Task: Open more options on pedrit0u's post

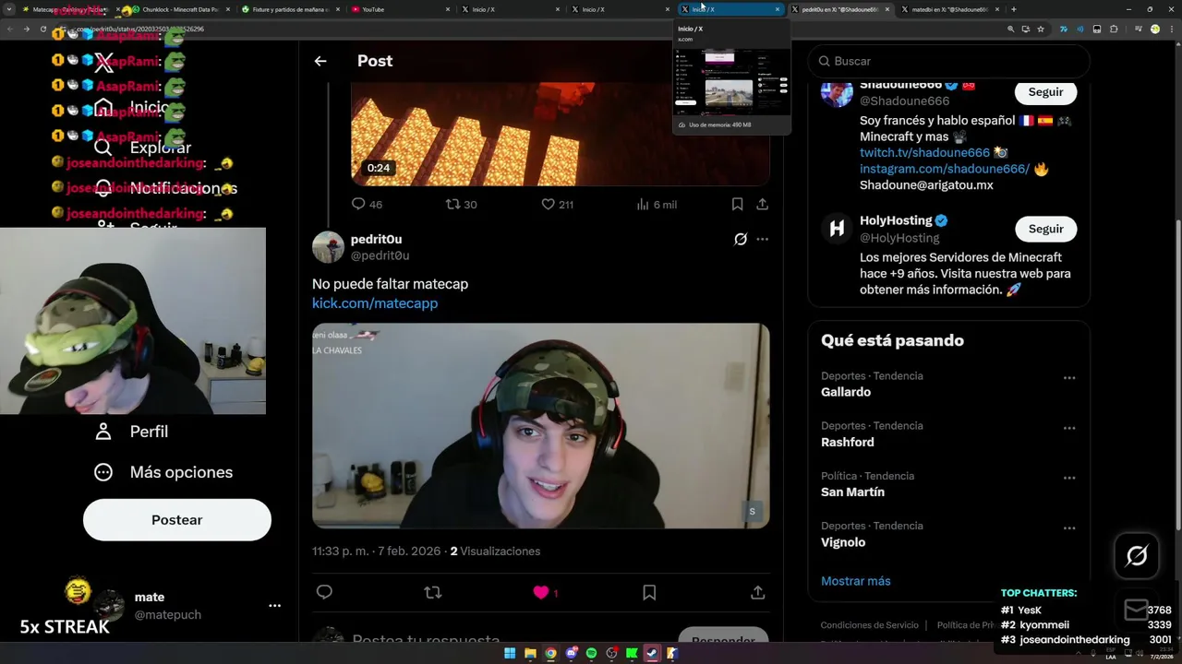Action: (x=762, y=239)
